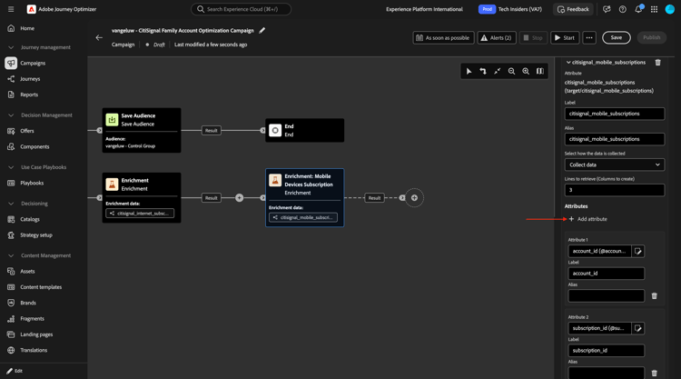The image size is (681, 379).
Task: Delete Attribute 2 with trash icon
Action: coord(655,373)
